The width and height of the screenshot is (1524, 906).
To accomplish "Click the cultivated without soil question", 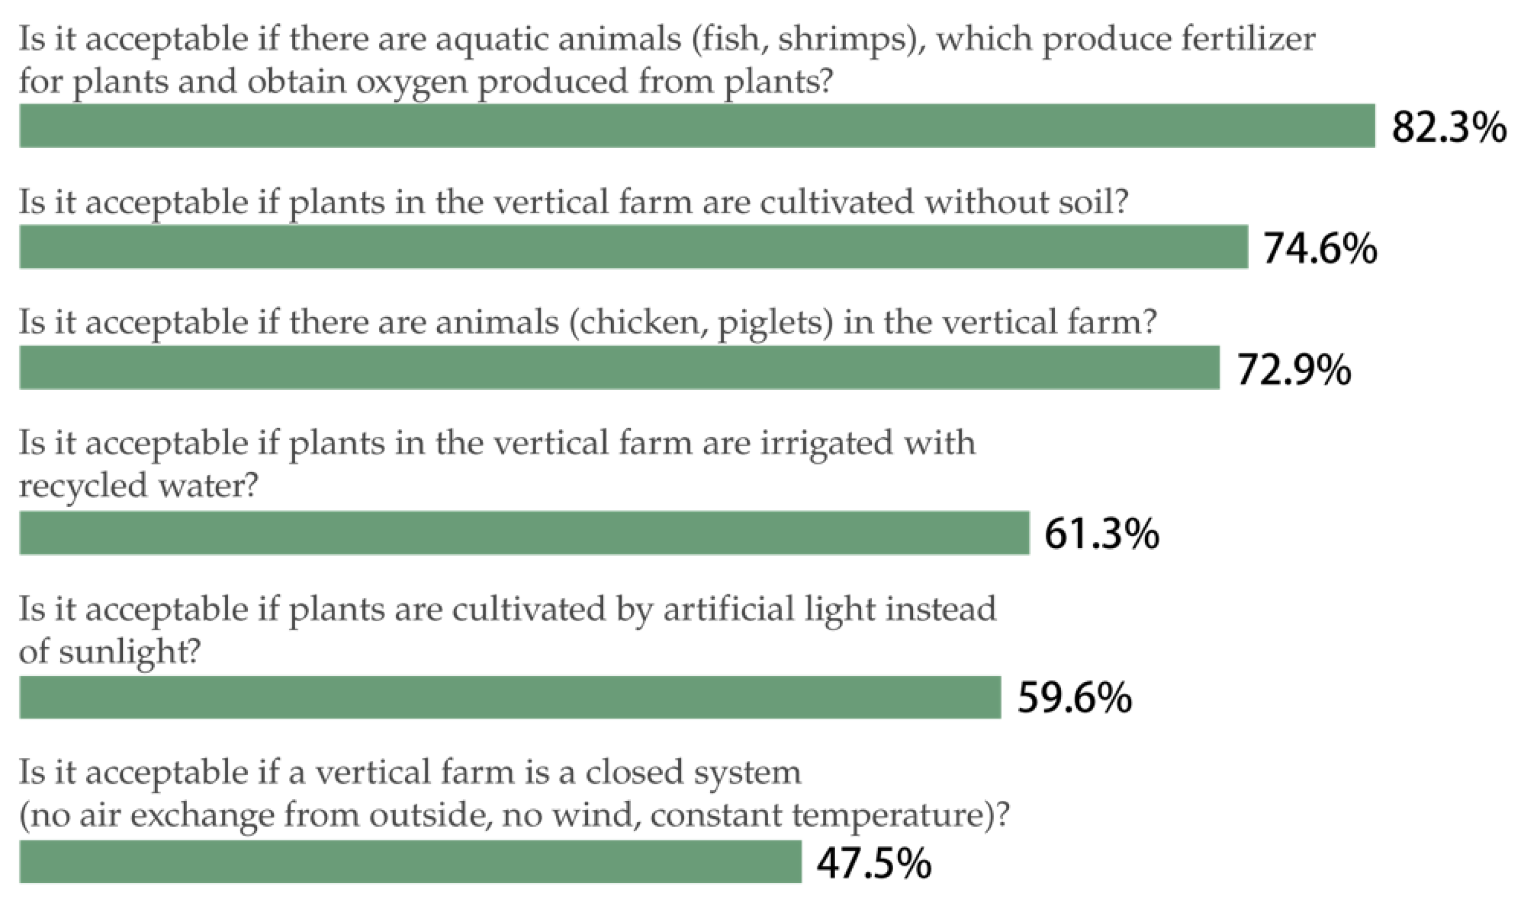I will (x=573, y=202).
